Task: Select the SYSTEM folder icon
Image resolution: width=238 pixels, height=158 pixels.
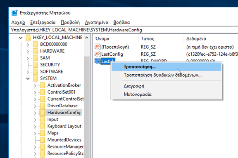Action: (x=36, y=78)
